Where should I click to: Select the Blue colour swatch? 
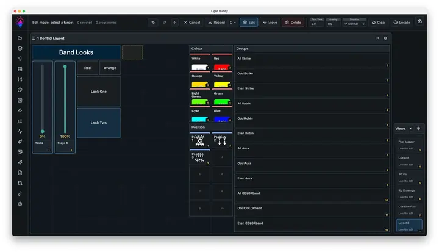point(222,114)
